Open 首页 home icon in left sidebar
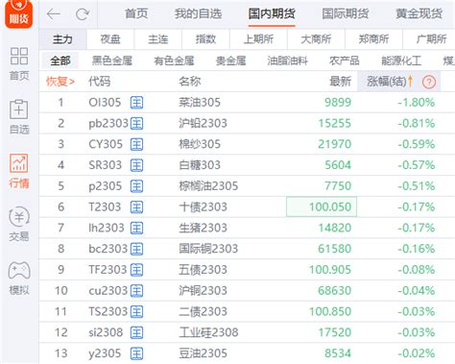Image resolution: width=455 pixels, height=364 pixels. point(19,56)
